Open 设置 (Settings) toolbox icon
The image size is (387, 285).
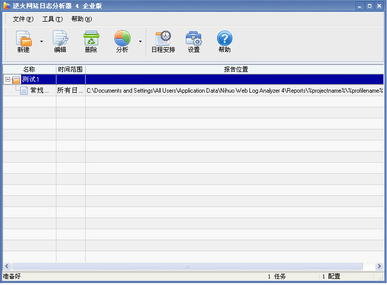click(193, 38)
